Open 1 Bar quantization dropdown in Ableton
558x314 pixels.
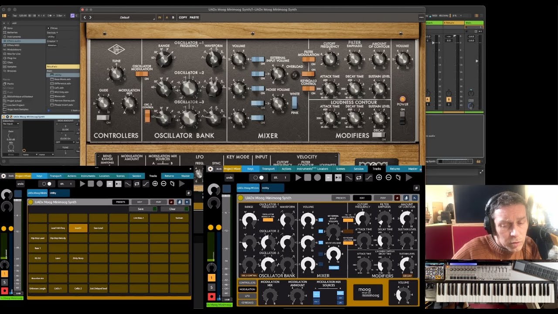click(61, 15)
